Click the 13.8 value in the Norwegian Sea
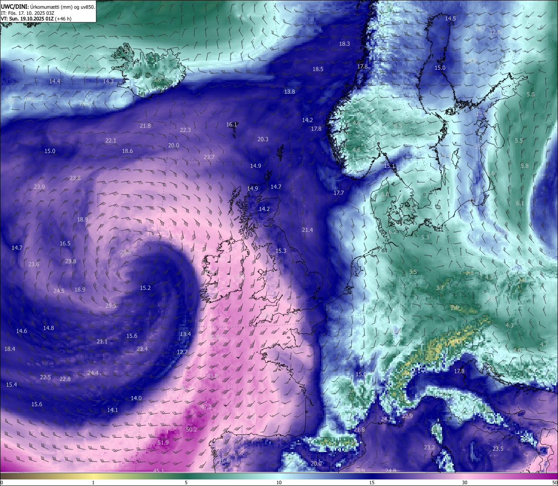Viewport: 558px width, 486px height. [x=289, y=92]
